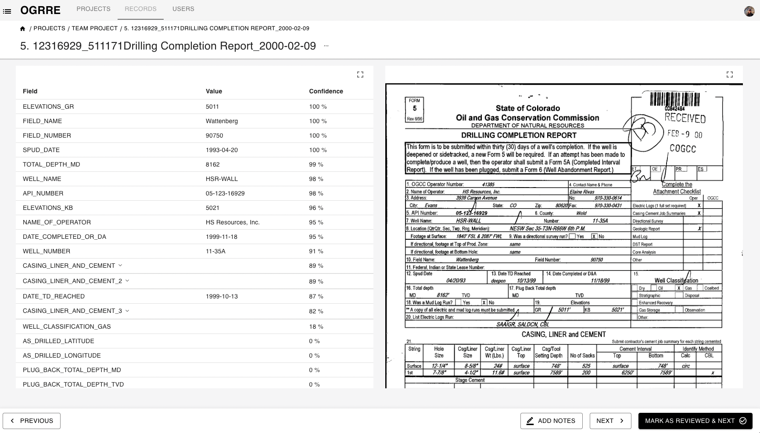Viewport: 760px width, 433px height.
Task: Go to home via breadcrumb icon
Action: (x=23, y=28)
